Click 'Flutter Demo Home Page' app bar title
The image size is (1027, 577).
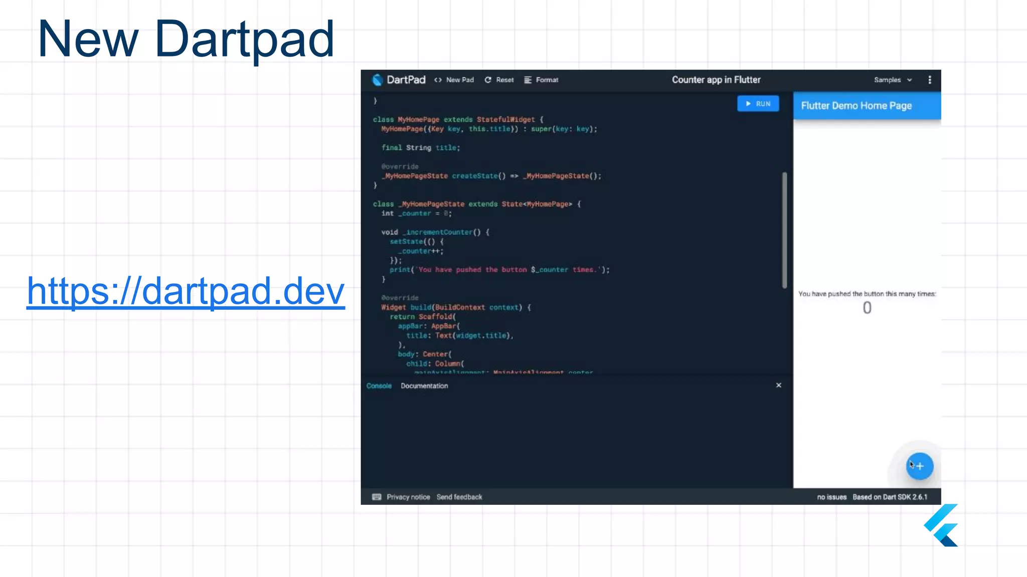[x=856, y=106]
